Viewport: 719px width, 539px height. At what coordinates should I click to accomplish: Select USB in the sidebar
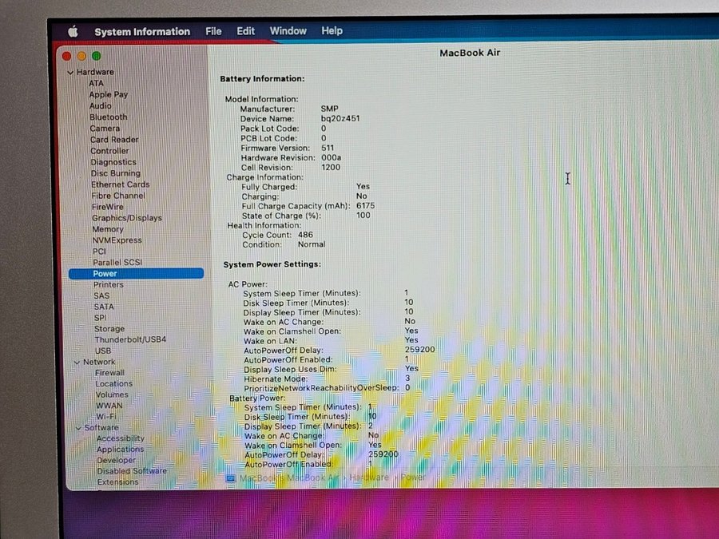click(103, 351)
